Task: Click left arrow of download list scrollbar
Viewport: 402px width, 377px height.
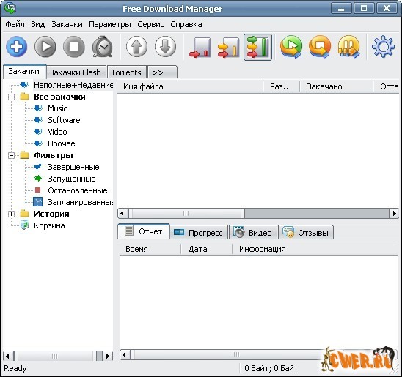Action: 123,213
